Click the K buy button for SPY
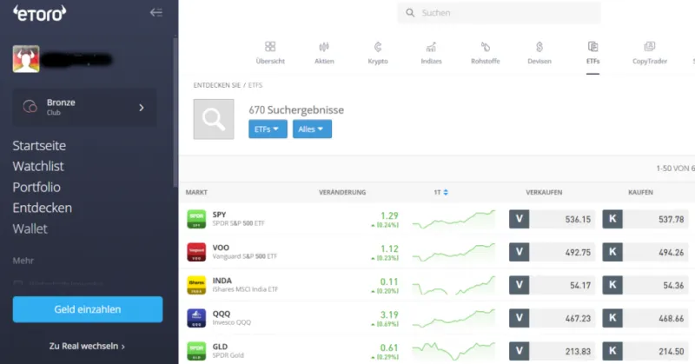This screenshot has width=695, height=364. point(612,219)
